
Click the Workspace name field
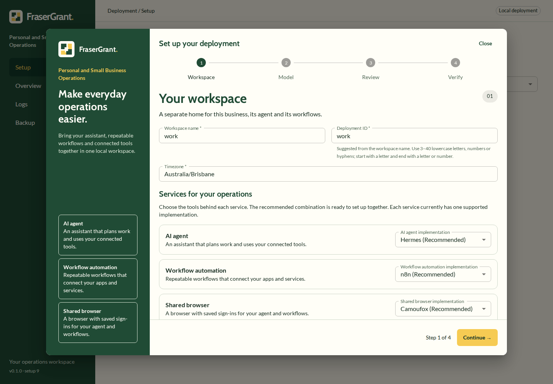pyautogui.click(x=242, y=136)
